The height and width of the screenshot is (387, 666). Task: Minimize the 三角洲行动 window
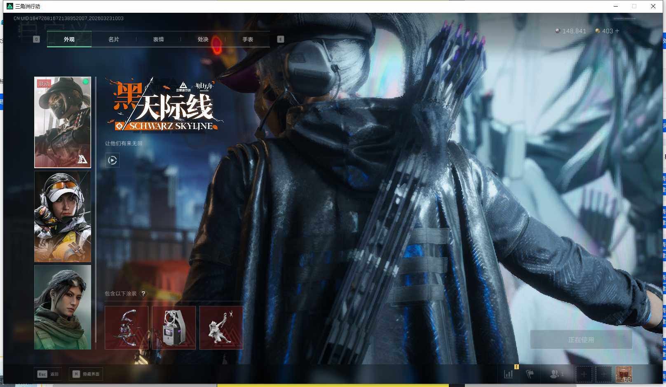[616, 6]
